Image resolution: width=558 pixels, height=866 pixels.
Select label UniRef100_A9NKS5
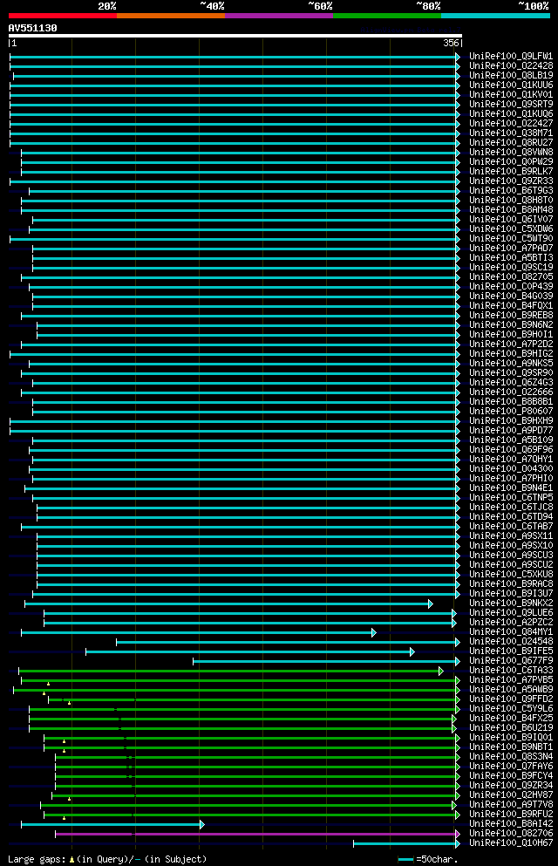click(x=511, y=363)
